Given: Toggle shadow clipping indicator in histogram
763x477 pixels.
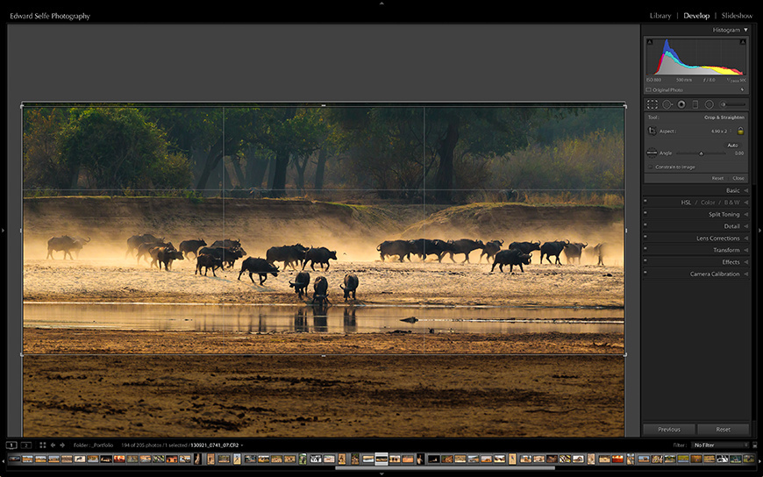Looking at the screenshot, I should point(649,42).
